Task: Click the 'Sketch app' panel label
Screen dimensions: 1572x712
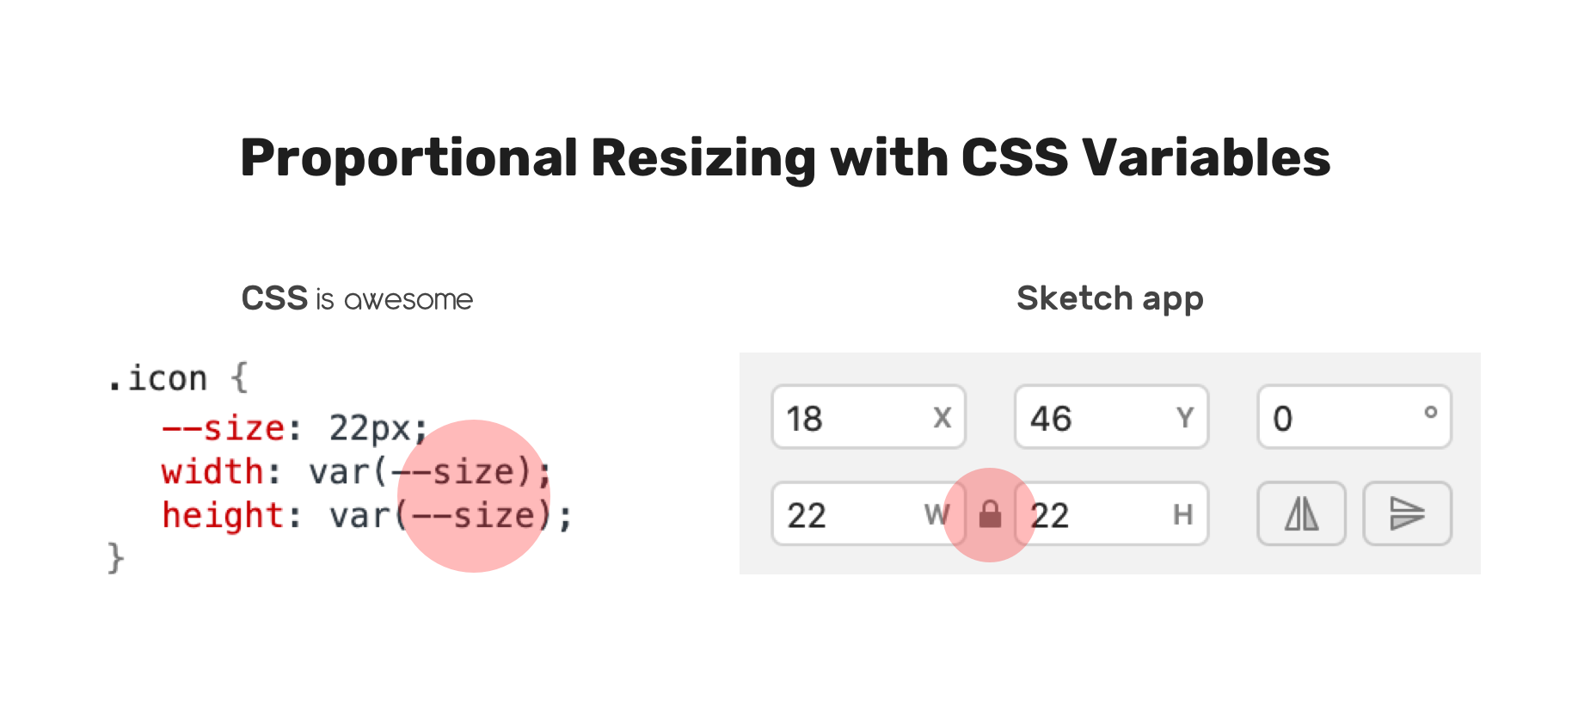Action: (1109, 298)
